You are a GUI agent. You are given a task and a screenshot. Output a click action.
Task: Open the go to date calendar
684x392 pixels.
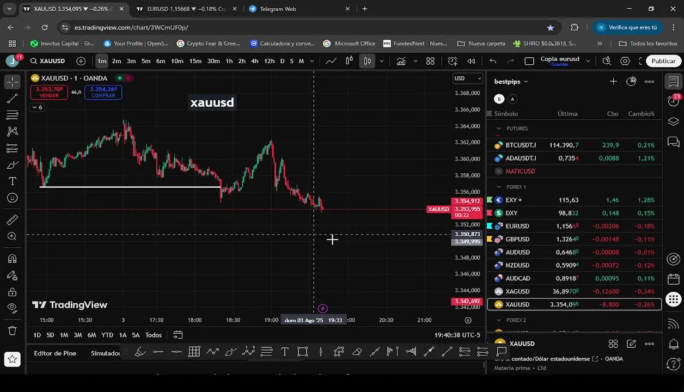[178, 335]
